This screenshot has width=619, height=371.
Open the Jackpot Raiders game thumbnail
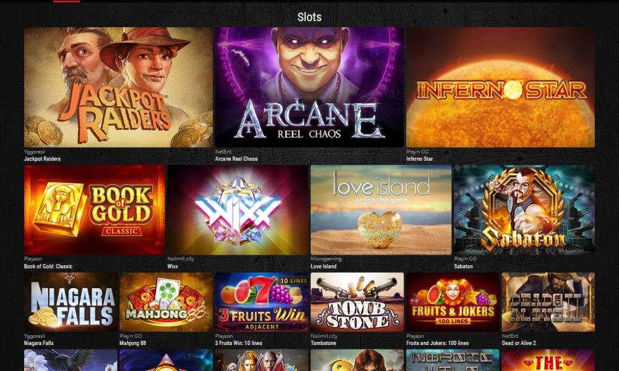[x=118, y=87]
